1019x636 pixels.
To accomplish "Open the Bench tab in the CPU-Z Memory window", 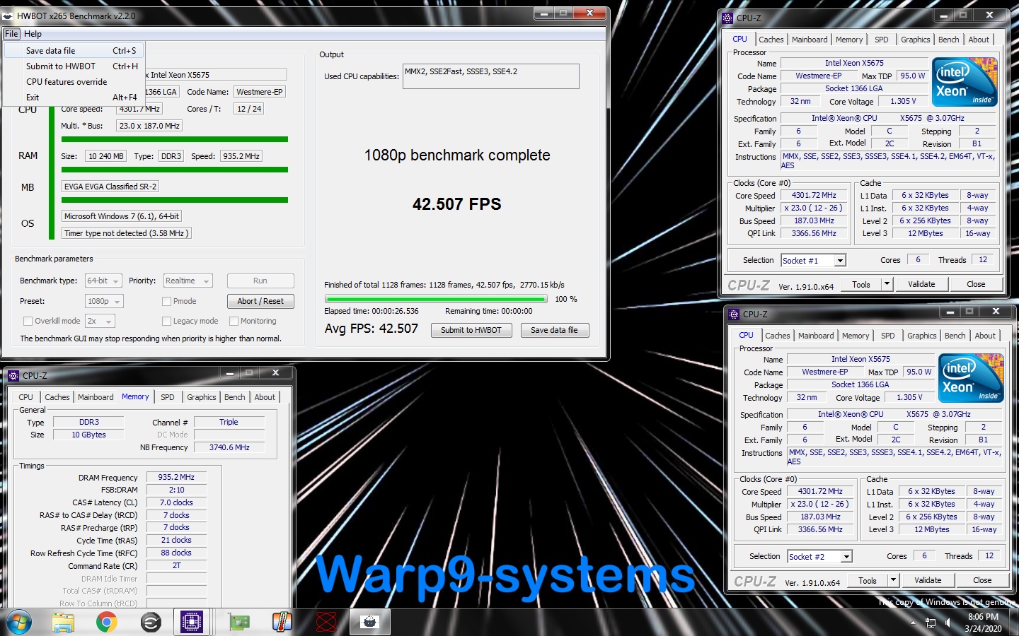I will pyautogui.click(x=235, y=397).
